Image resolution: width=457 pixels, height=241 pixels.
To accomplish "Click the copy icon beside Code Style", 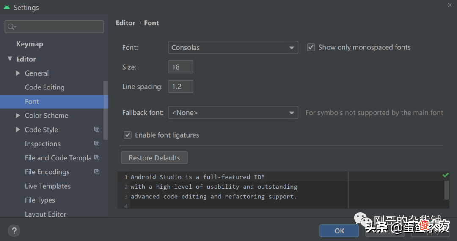I will 97,130.
